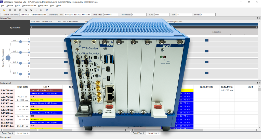
Task: Stop recording with the stop icon
Action: (20, 10)
